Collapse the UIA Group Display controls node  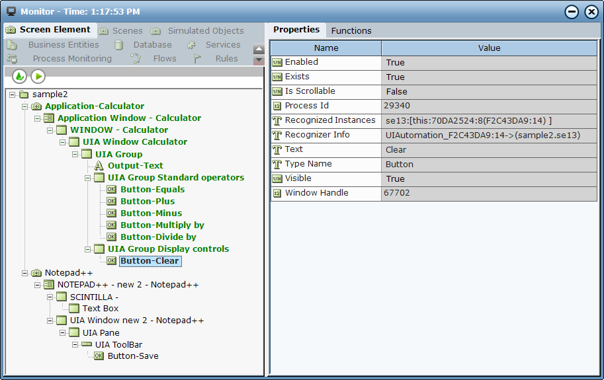pyautogui.click(x=87, y=249)
